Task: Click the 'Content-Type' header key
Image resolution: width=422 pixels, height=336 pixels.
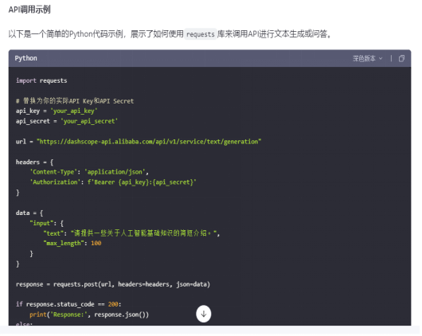Action: (x=53, y=172)
